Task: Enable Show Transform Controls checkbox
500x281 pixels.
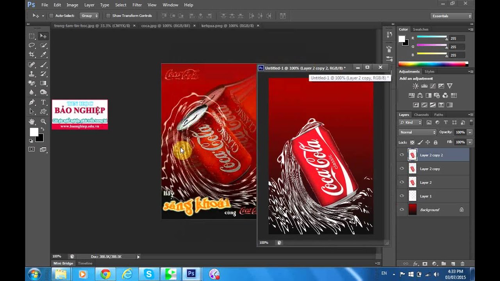Action: pyautogui.click(x=108, y=16)
